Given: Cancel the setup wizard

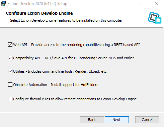Looking at the screenshot, I should click(147, 120).
